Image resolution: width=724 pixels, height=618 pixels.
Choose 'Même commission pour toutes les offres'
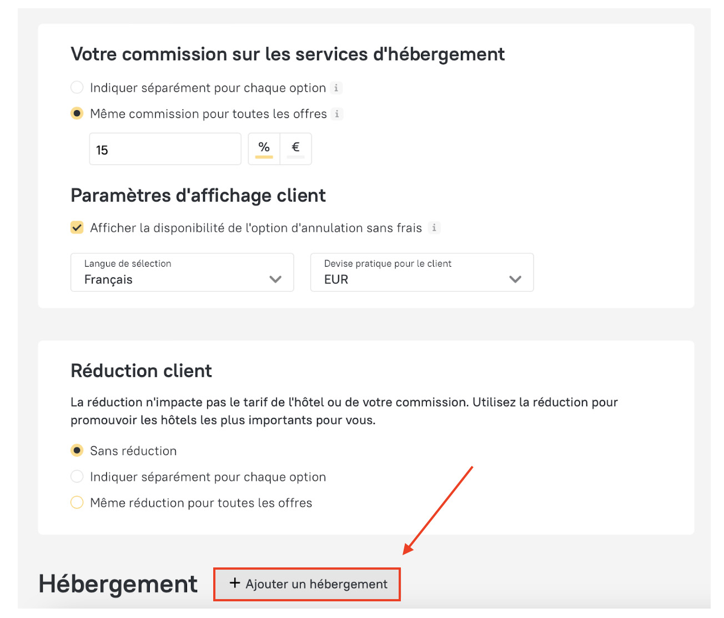coord(77,114)
